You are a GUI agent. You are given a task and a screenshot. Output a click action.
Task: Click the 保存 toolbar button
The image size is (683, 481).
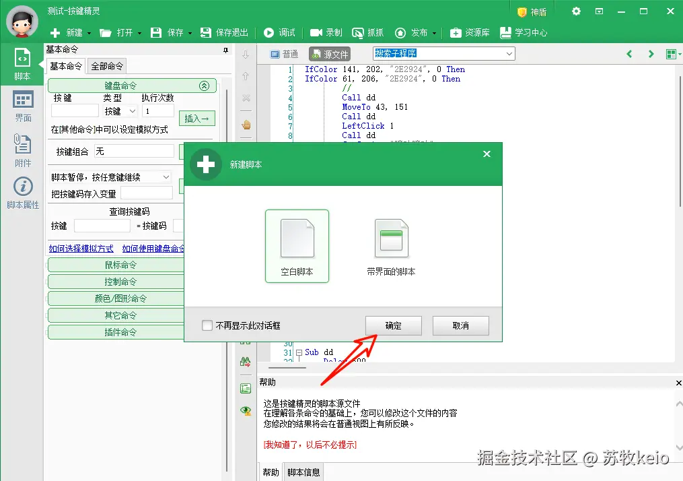(167, 33)
